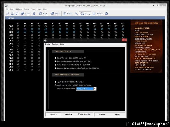
Task: Toggle the Enable Profile checkbox
Action: pos(78,114)
